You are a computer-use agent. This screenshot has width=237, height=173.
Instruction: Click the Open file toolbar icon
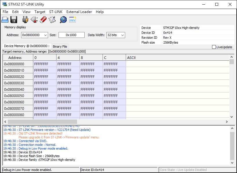[x=5, y=20]
